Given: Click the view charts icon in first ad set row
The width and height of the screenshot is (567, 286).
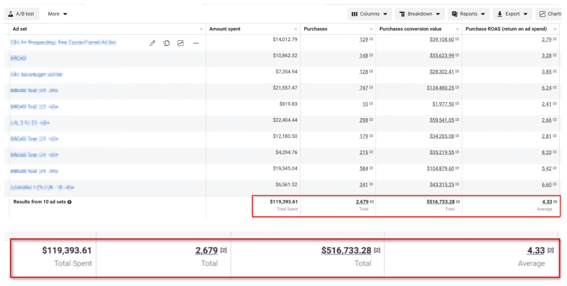Looking at the screenshot, I should coord(181,43).
